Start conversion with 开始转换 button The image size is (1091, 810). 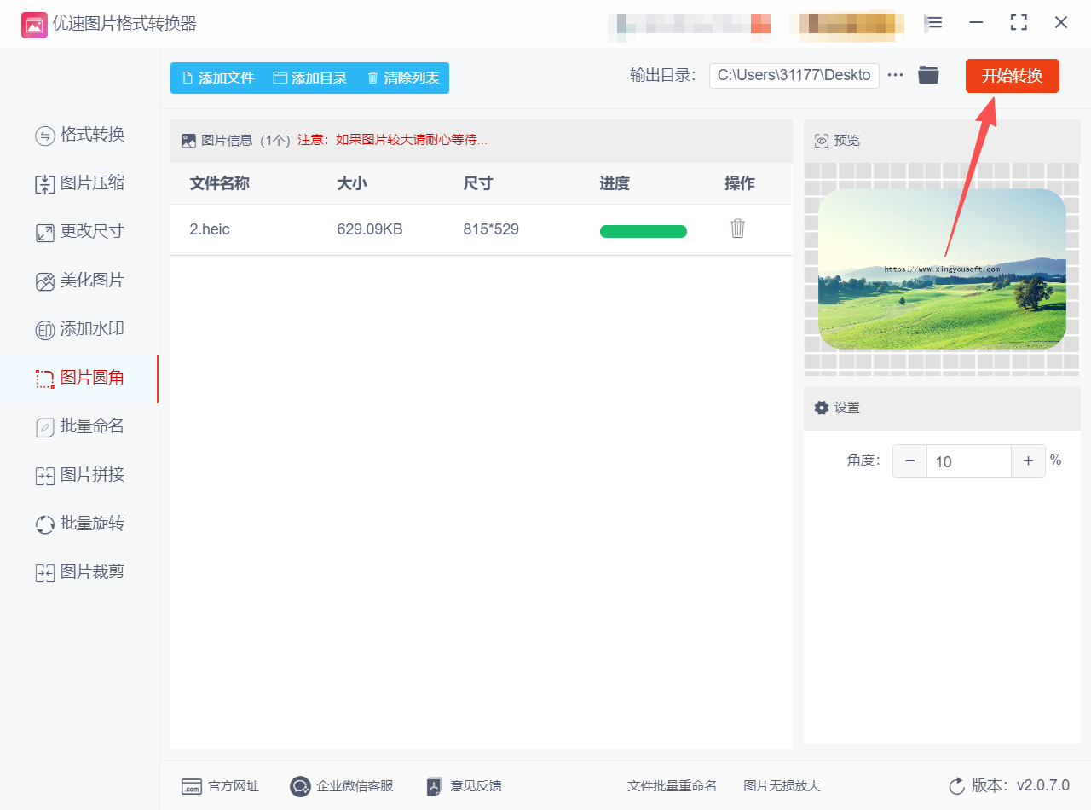tap(1012, 76)
